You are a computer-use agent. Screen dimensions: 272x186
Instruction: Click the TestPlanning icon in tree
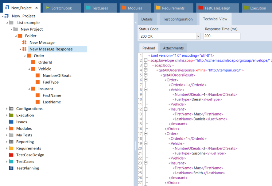click(x=11, y=168)
